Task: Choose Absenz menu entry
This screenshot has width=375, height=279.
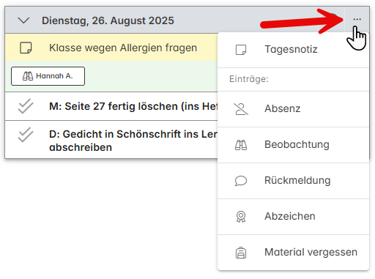Action: 293,109
